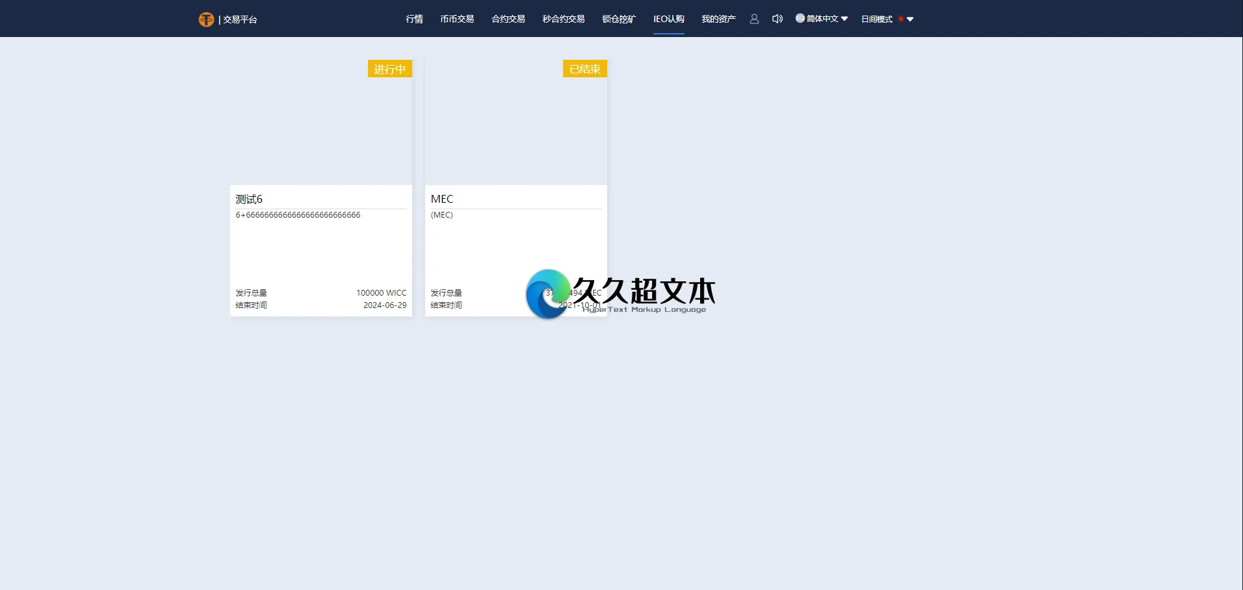Image resolution: width=1243 pixels, height=590 pixels.
Task: Switch language to 简体中文
Action: 821,18
